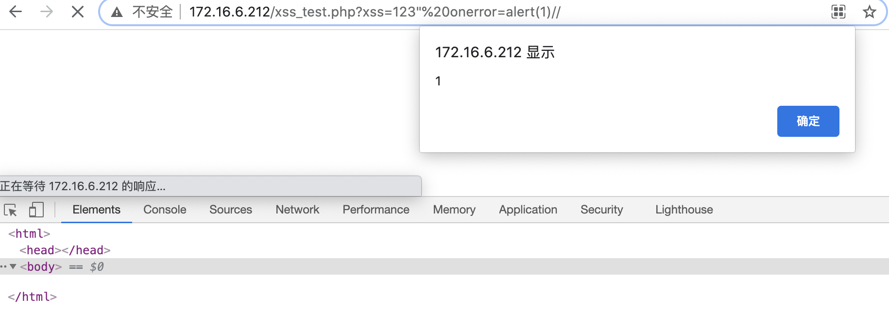889x328 pixels.
Task: Click the browser forward arrow
Action: (x=47, y=12)
